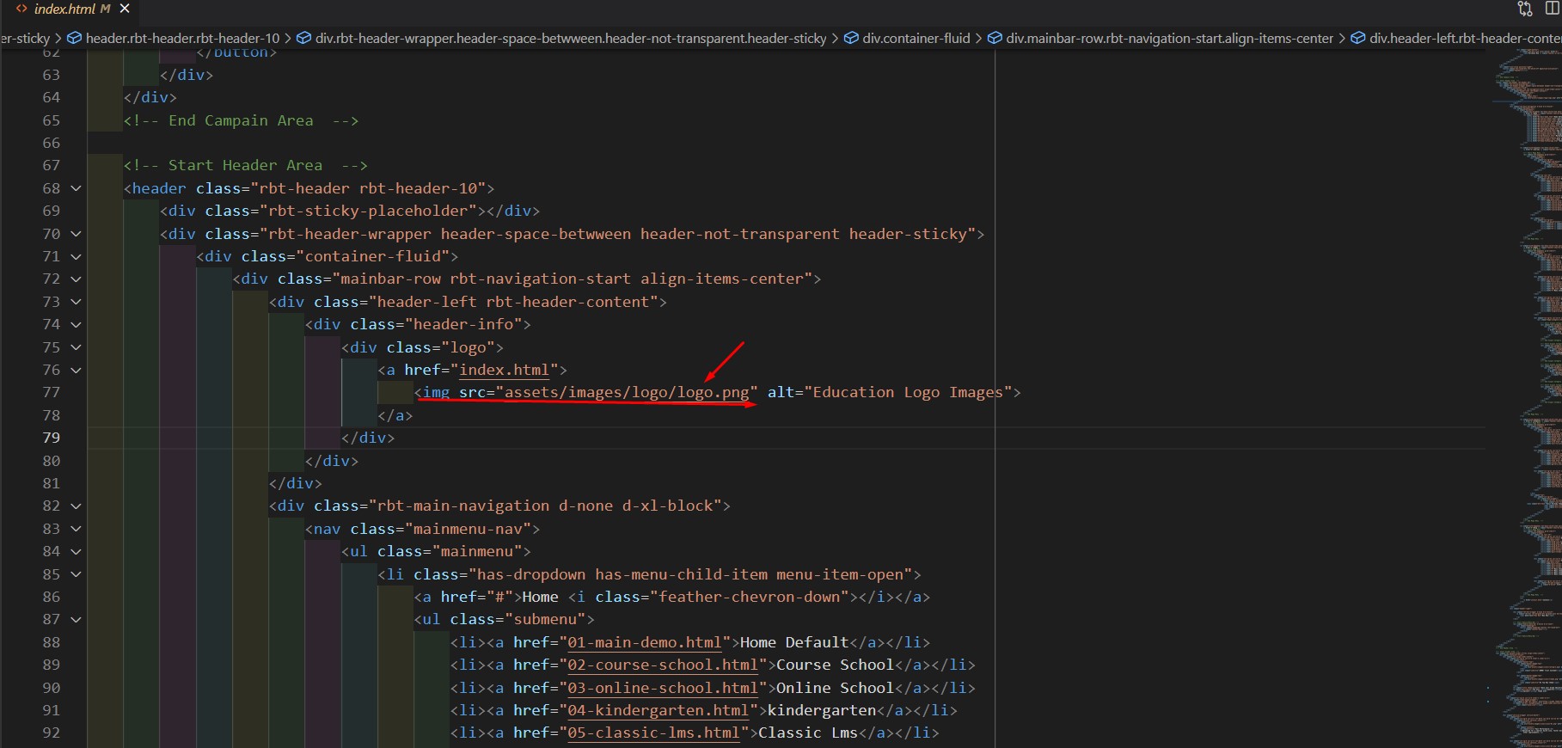
Task: Follow the 05-classic-lms.html link
Action: (x=653, y=733)
